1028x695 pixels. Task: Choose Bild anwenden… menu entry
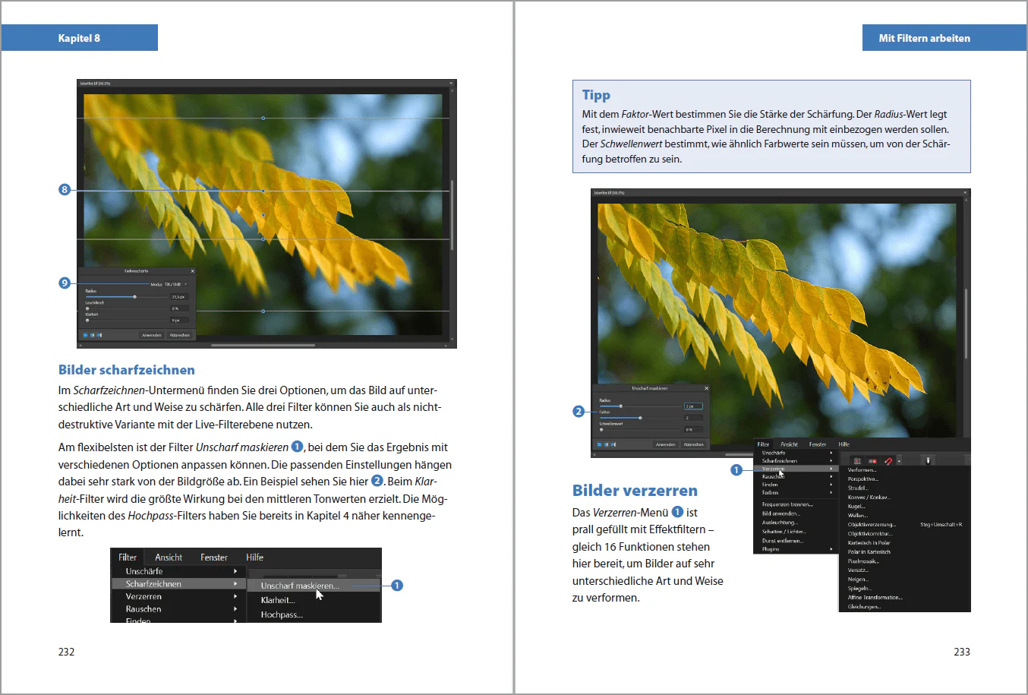(x=781, y=513)
